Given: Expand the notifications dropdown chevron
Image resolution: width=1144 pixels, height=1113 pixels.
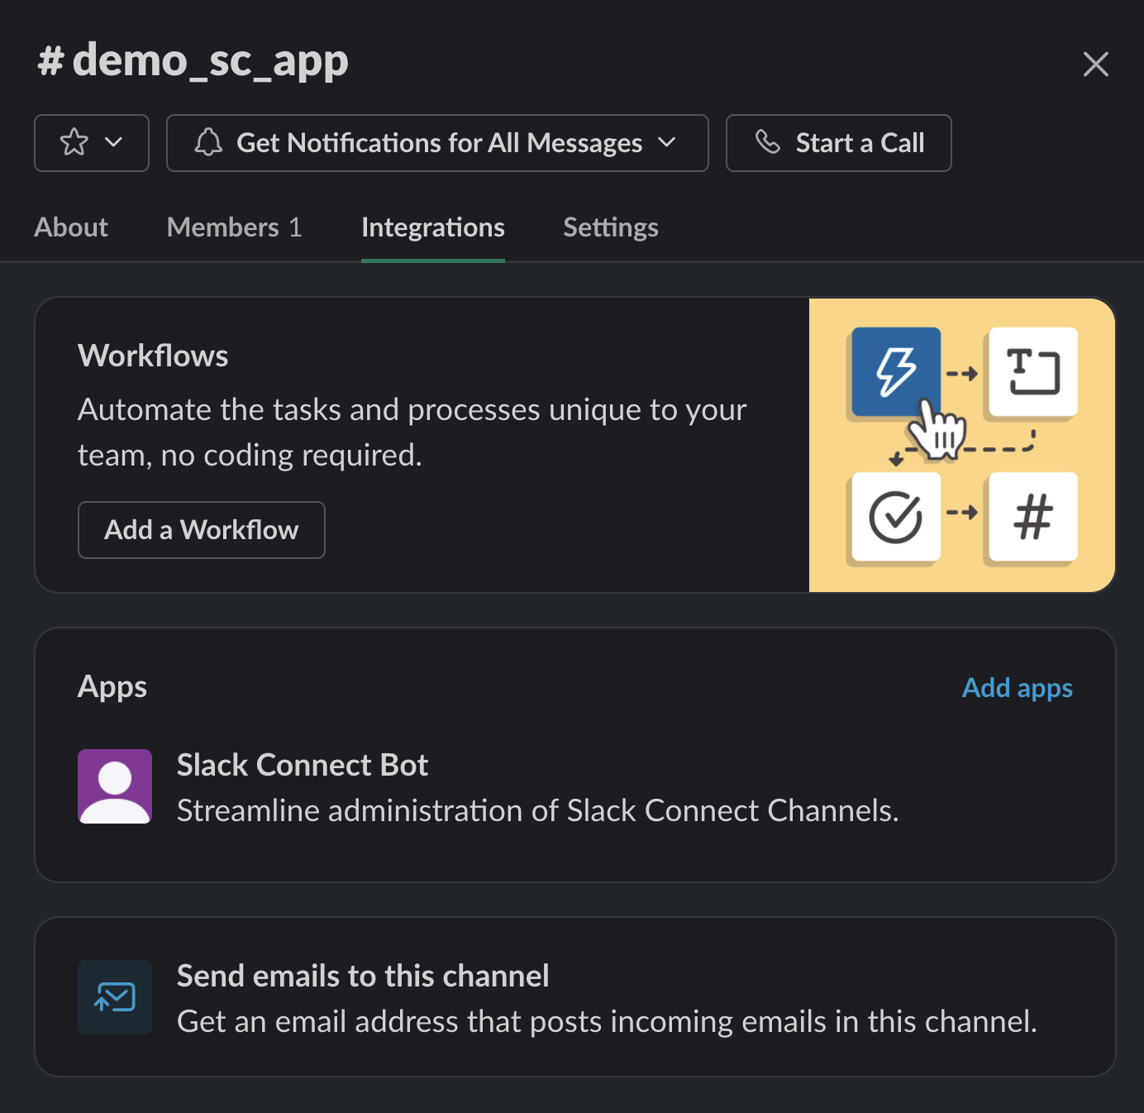Looking at the screenshot, I should (x=667, y=142).
